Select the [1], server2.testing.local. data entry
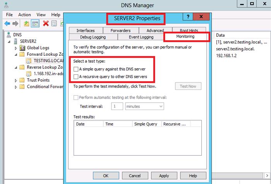This screenshot has height=184, width=271. point(242,42)
